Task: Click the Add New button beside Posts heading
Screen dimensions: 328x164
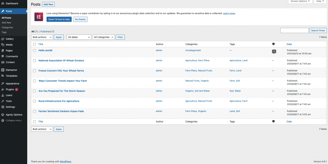Action: click(49, 4)
